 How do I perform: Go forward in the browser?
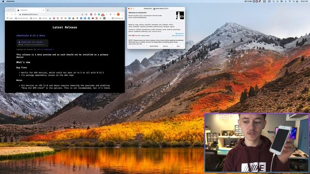pos(11,14)
